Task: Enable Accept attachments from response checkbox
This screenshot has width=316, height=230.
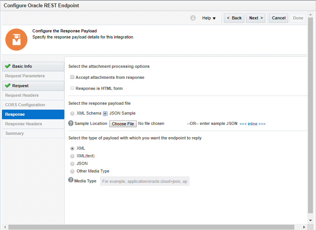Action: coord(72,77)
